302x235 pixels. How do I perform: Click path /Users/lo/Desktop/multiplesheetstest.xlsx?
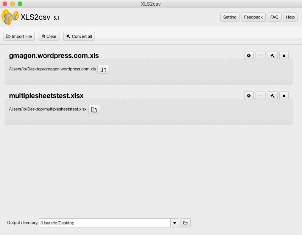(x=48, y=109)
